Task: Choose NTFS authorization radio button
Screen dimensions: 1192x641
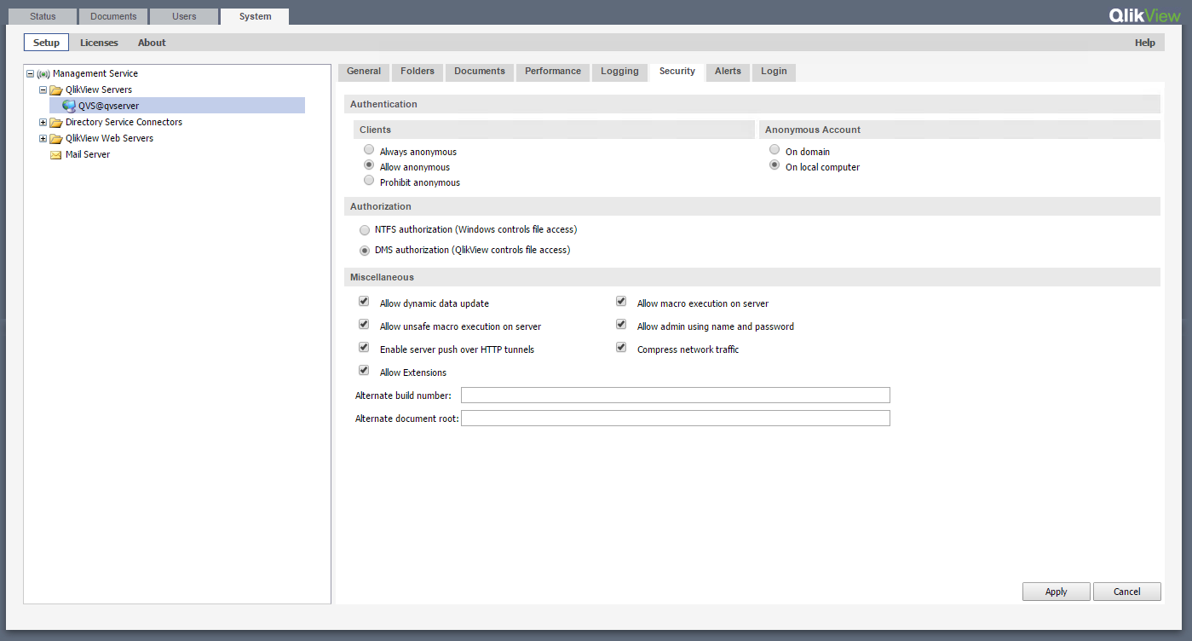Action: click(365, 230)
